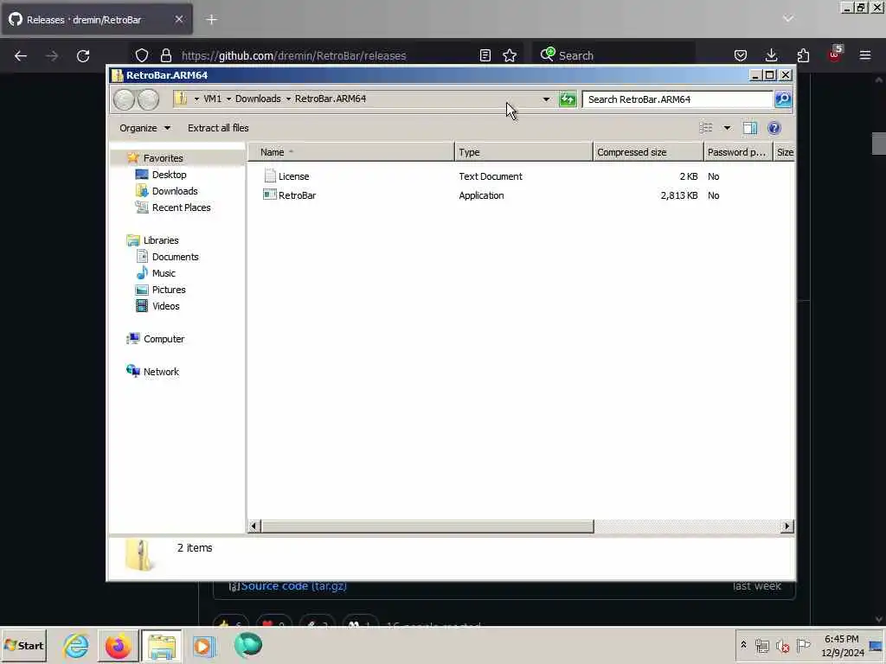
Task: Open Desktop in navigation pane
Action: point(169,175)
